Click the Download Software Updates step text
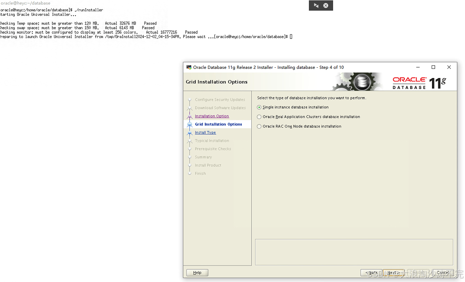 click(220, 108)
